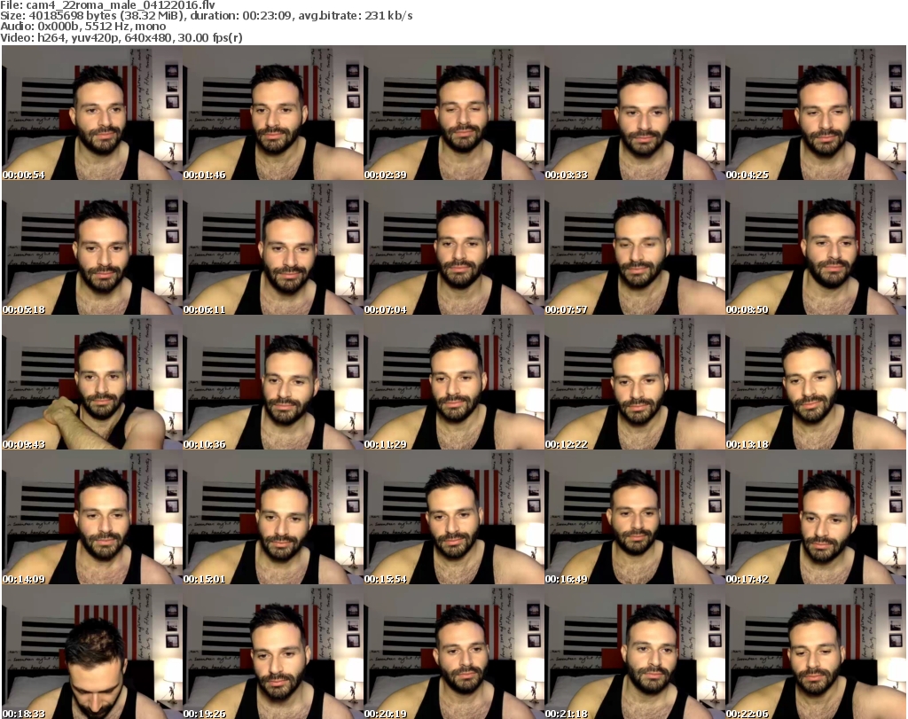Pick the frame stamped 00:10:36
Screen dimensions: 908x719
click(x=273, y=383)
